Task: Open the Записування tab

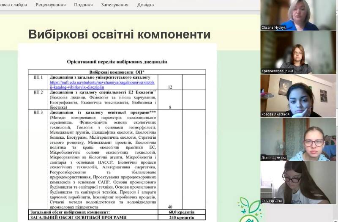Action: click(x=114, y=5)
